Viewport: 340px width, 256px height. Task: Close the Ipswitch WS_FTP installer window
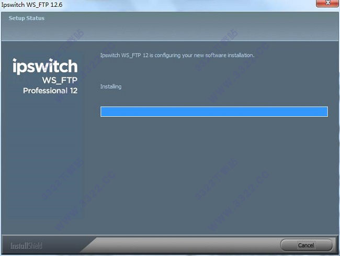[x=327, y=3]
